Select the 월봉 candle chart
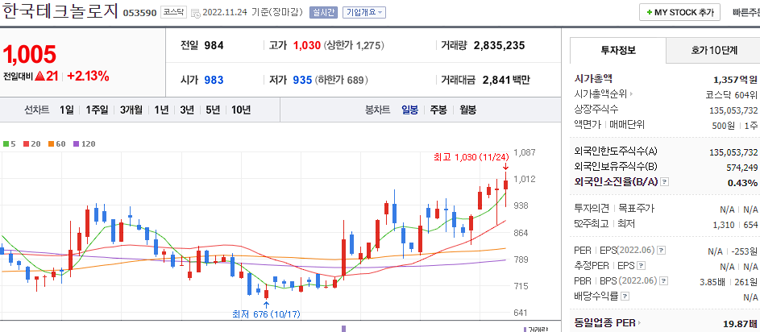This screenshot has width=760, height=332. pyautogui.click(x=467, y=110)
